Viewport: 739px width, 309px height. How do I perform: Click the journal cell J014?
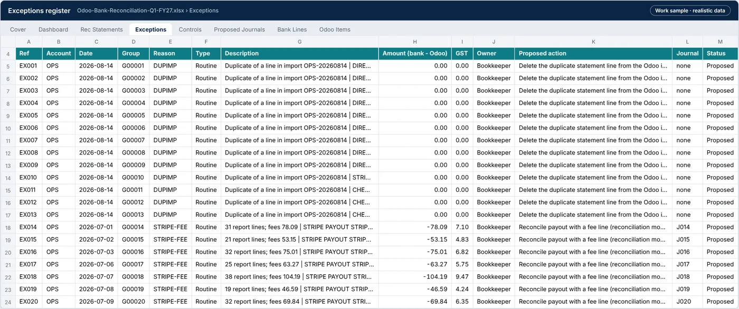click(x=687, y=227)
